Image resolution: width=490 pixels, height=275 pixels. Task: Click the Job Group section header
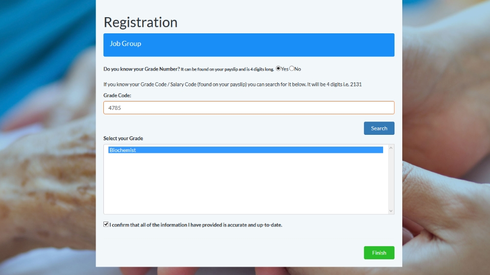coord(249,45)
